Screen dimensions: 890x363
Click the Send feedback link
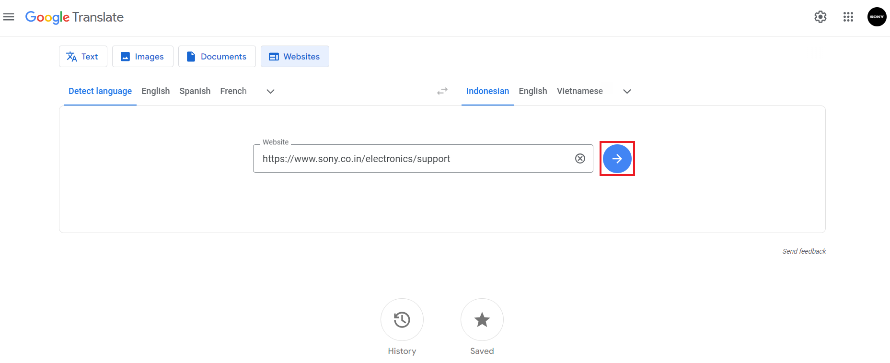[x=804, y=251]
